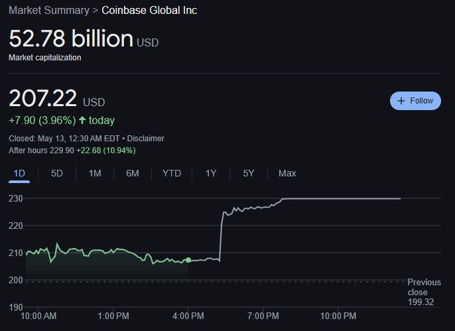Click the plus icon on Follow
455x331 pixels.
[x=401, y=101]
